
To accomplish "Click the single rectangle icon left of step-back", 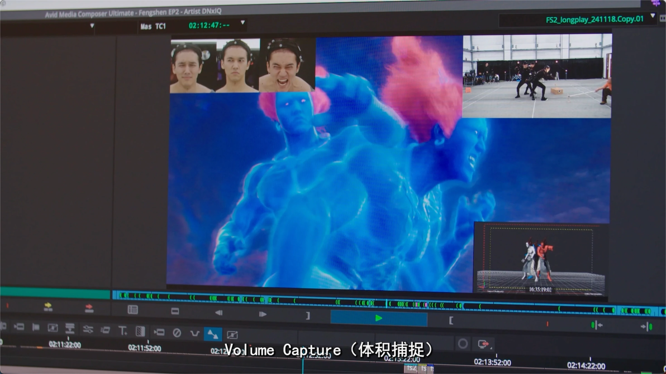I will (175, 312).
